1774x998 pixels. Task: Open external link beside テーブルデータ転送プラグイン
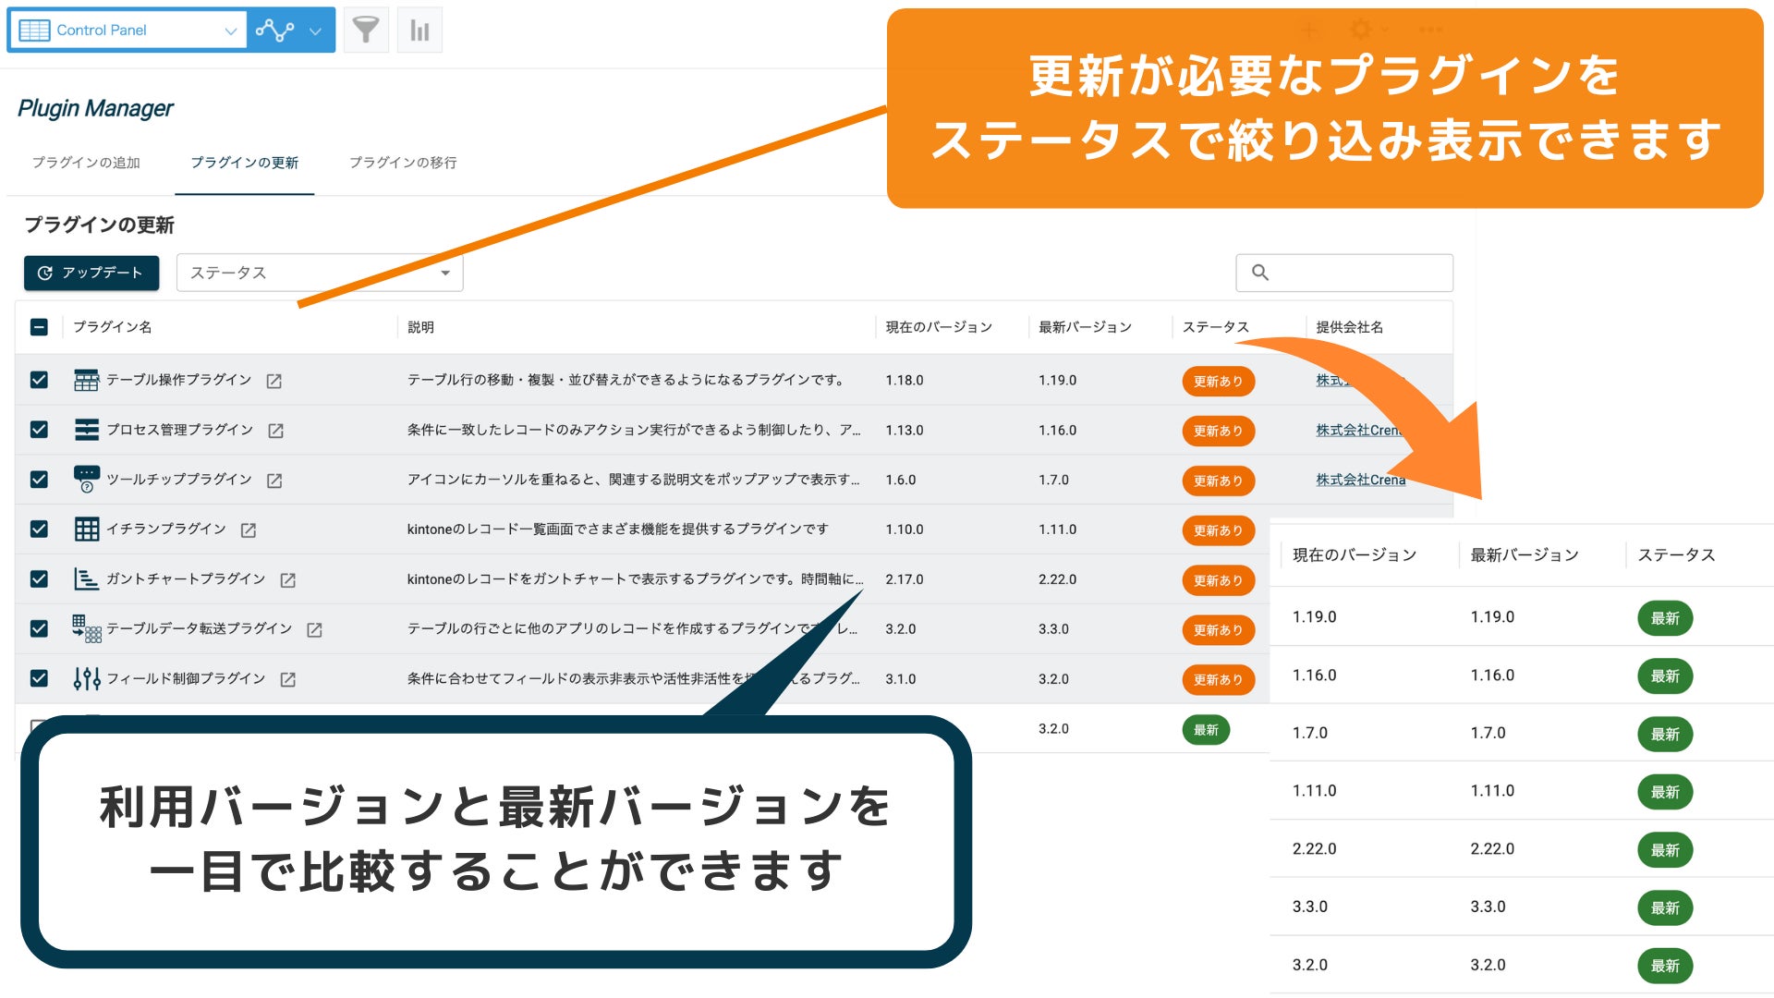(x=314, y=630)
